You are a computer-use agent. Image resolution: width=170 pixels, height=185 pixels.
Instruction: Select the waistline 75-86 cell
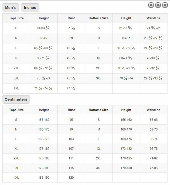click(153, 168)
